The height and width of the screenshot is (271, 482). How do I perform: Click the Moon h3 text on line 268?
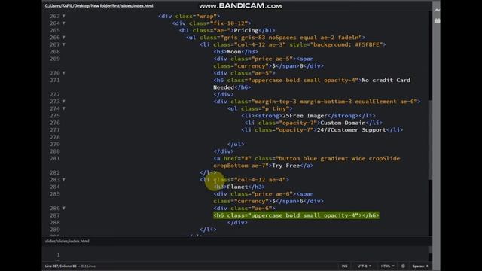tap(233, 52)
